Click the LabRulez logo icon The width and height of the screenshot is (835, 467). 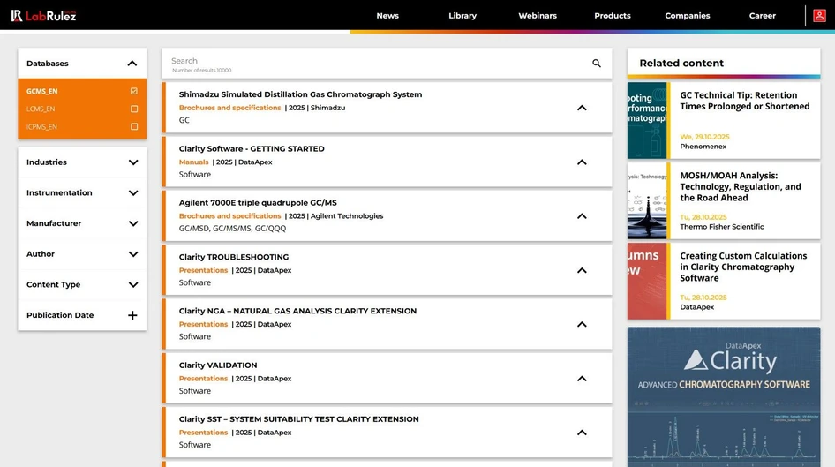(x=17, y=16)
